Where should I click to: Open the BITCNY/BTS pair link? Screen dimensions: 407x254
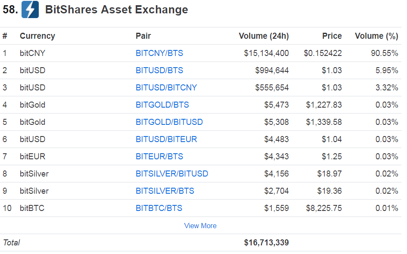(x=159, y=53)
